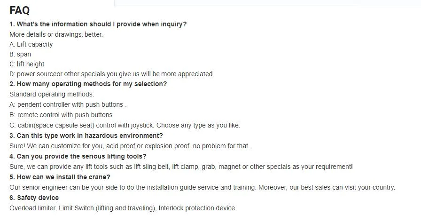Click the 'Standard operating methods:' line
The height and width of the screenshot is (223, 421).
point(52,94)
